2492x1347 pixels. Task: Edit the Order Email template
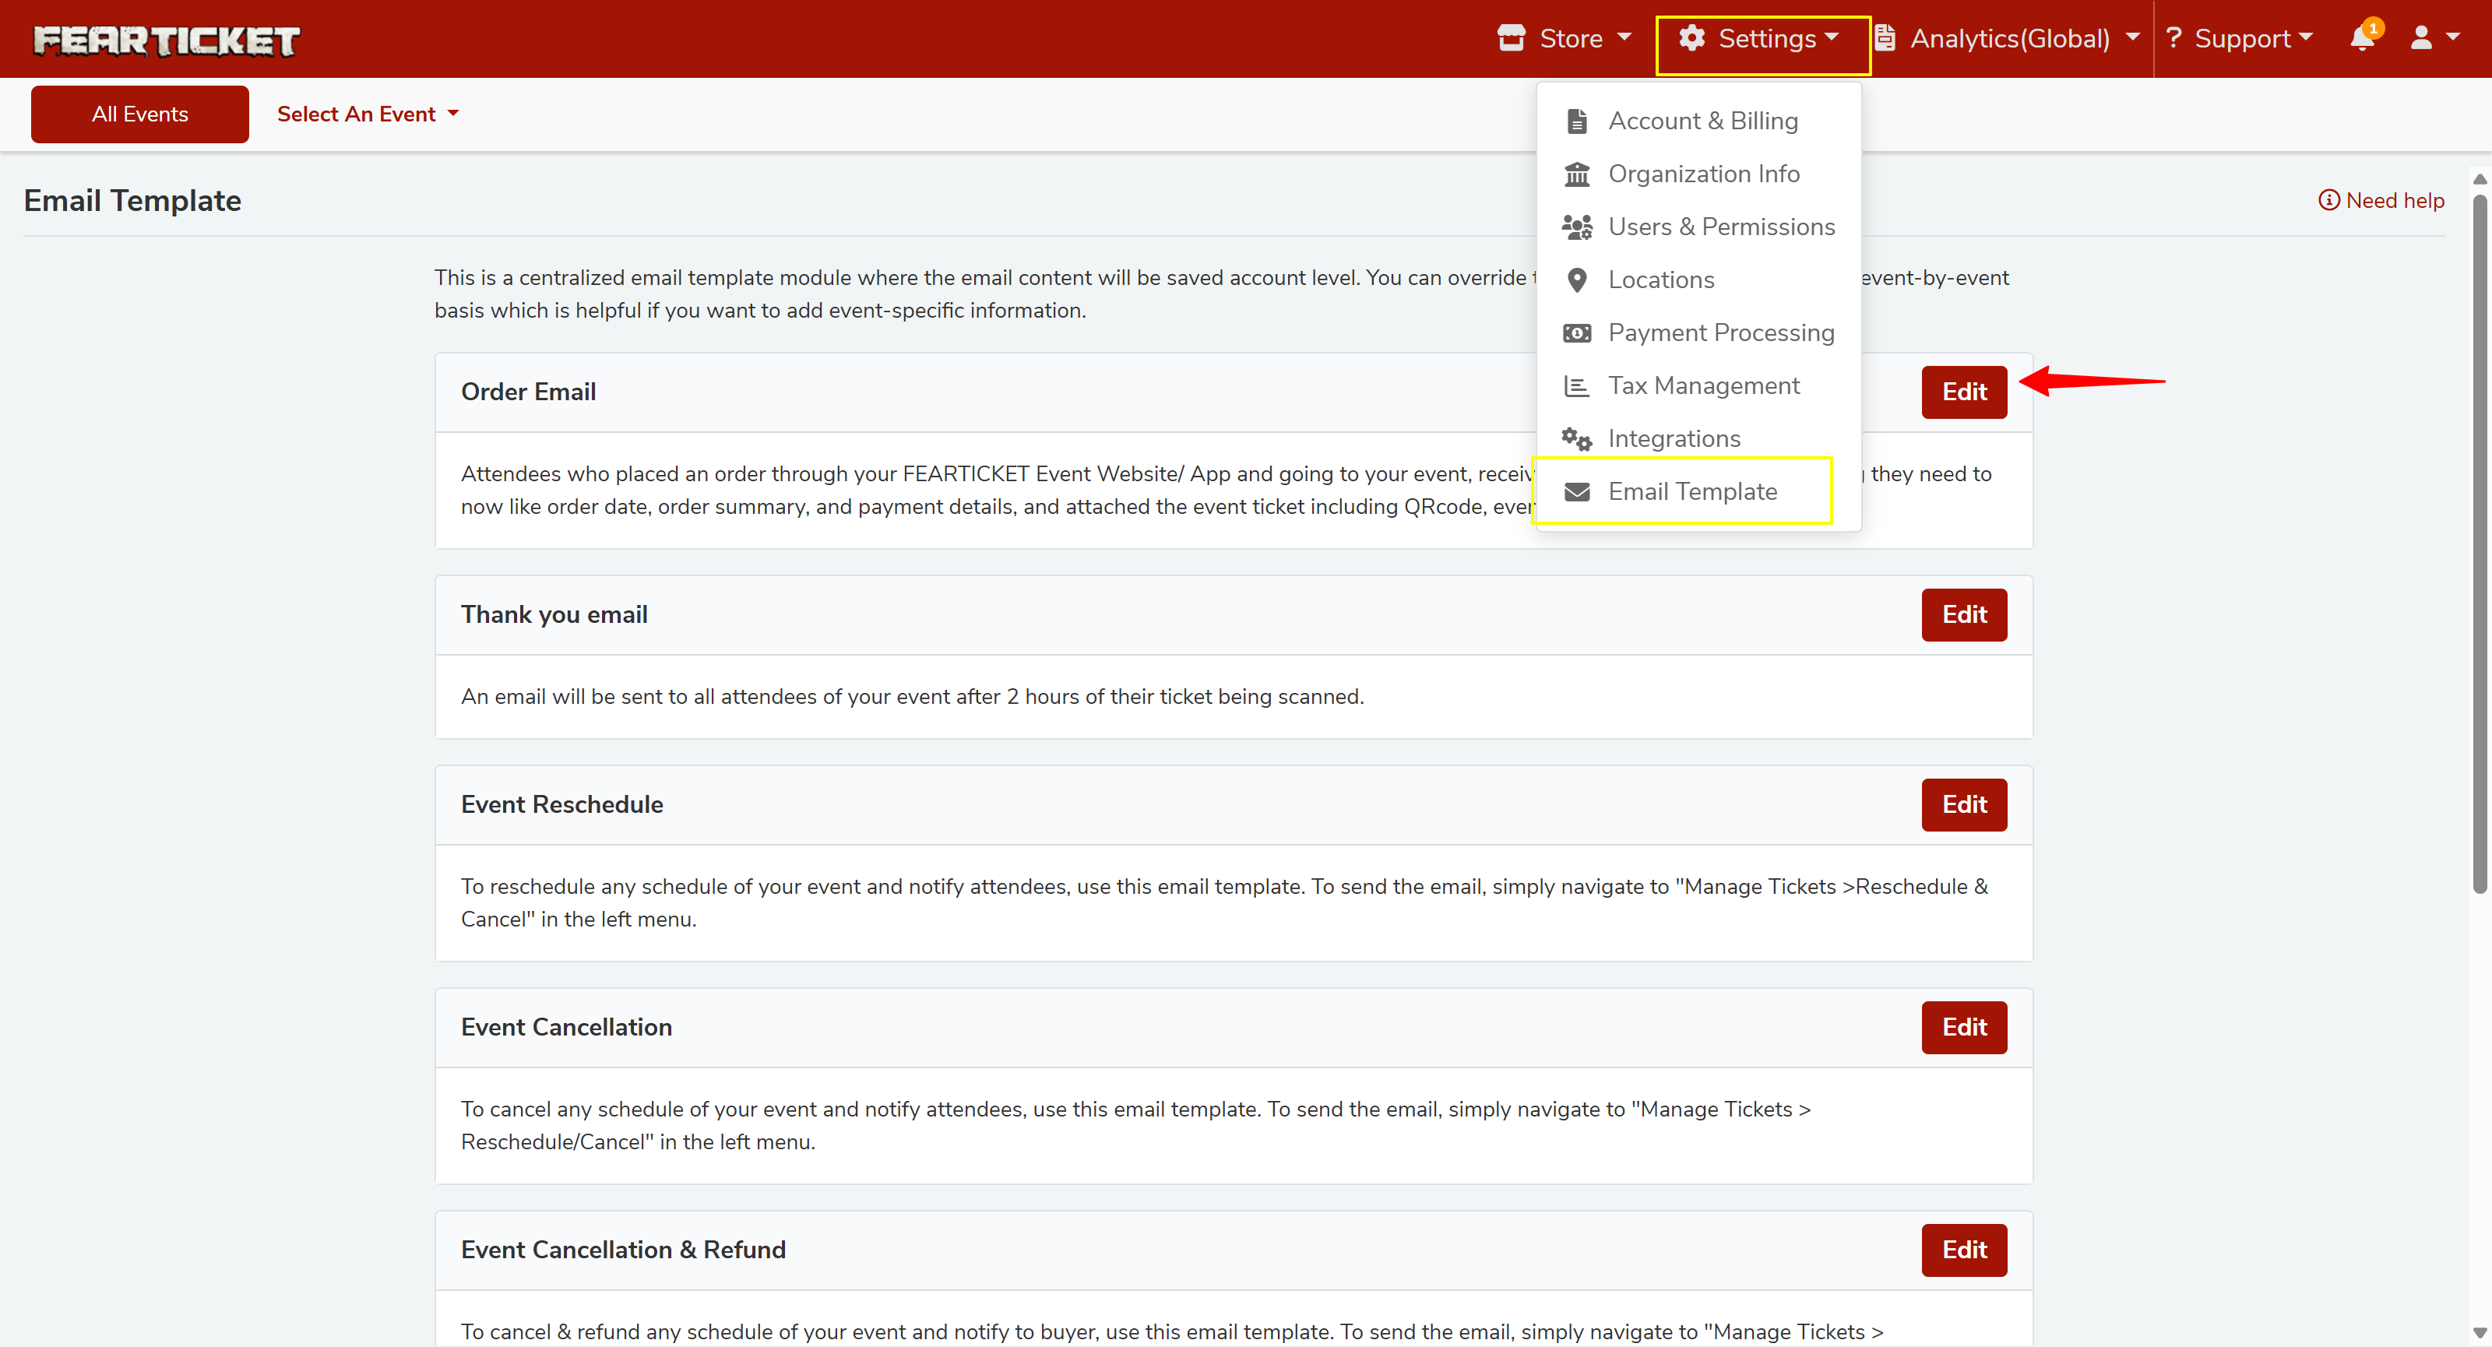click(1962, 392)
